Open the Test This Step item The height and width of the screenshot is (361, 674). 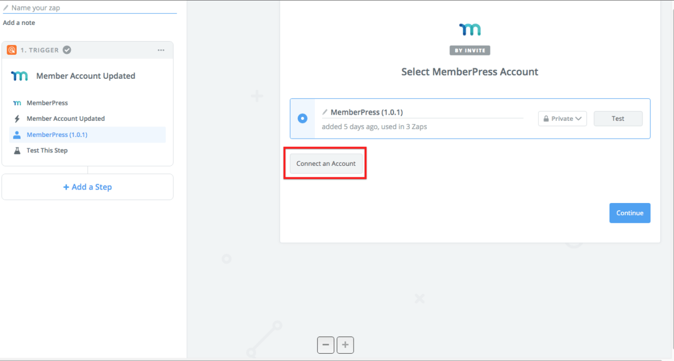(x=88, y=150)
